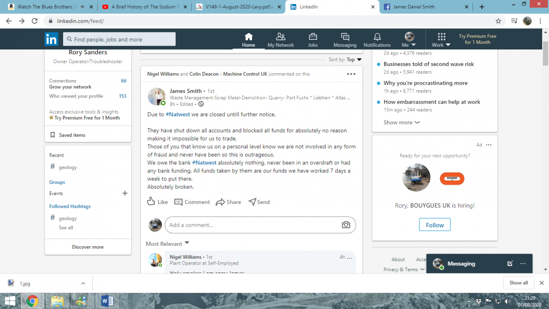Open the Me profile dropdown
The width and height of the screenshot is (549, 309).
tap(409, 40)
